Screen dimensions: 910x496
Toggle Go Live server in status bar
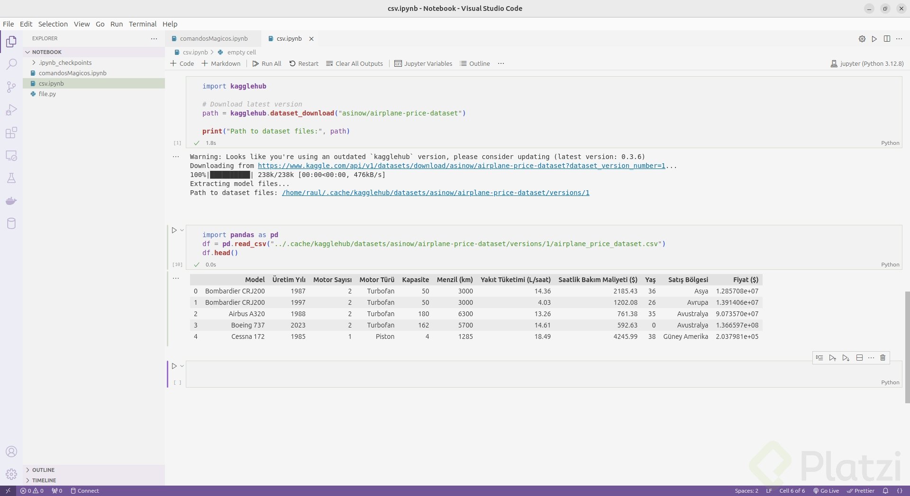[826, 491]
